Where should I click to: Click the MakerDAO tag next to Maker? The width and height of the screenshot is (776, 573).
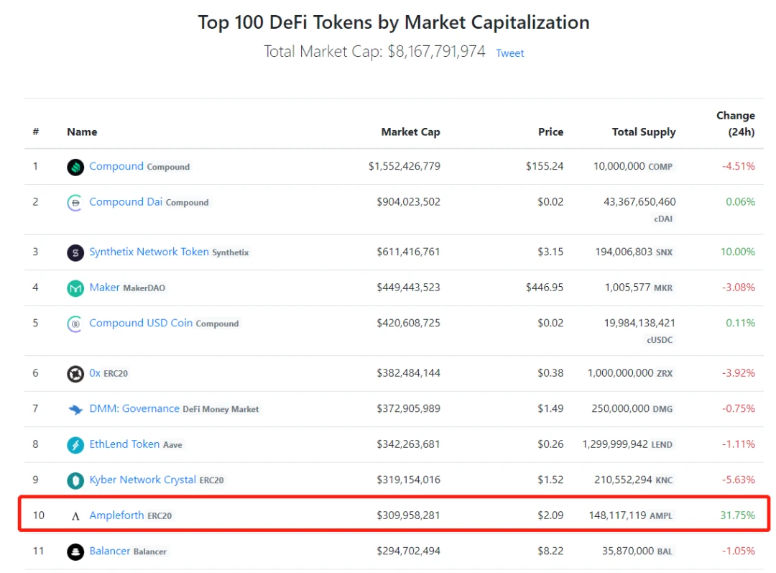click(144, 288)
